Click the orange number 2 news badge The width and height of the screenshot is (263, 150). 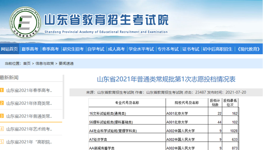coord(2,103)
